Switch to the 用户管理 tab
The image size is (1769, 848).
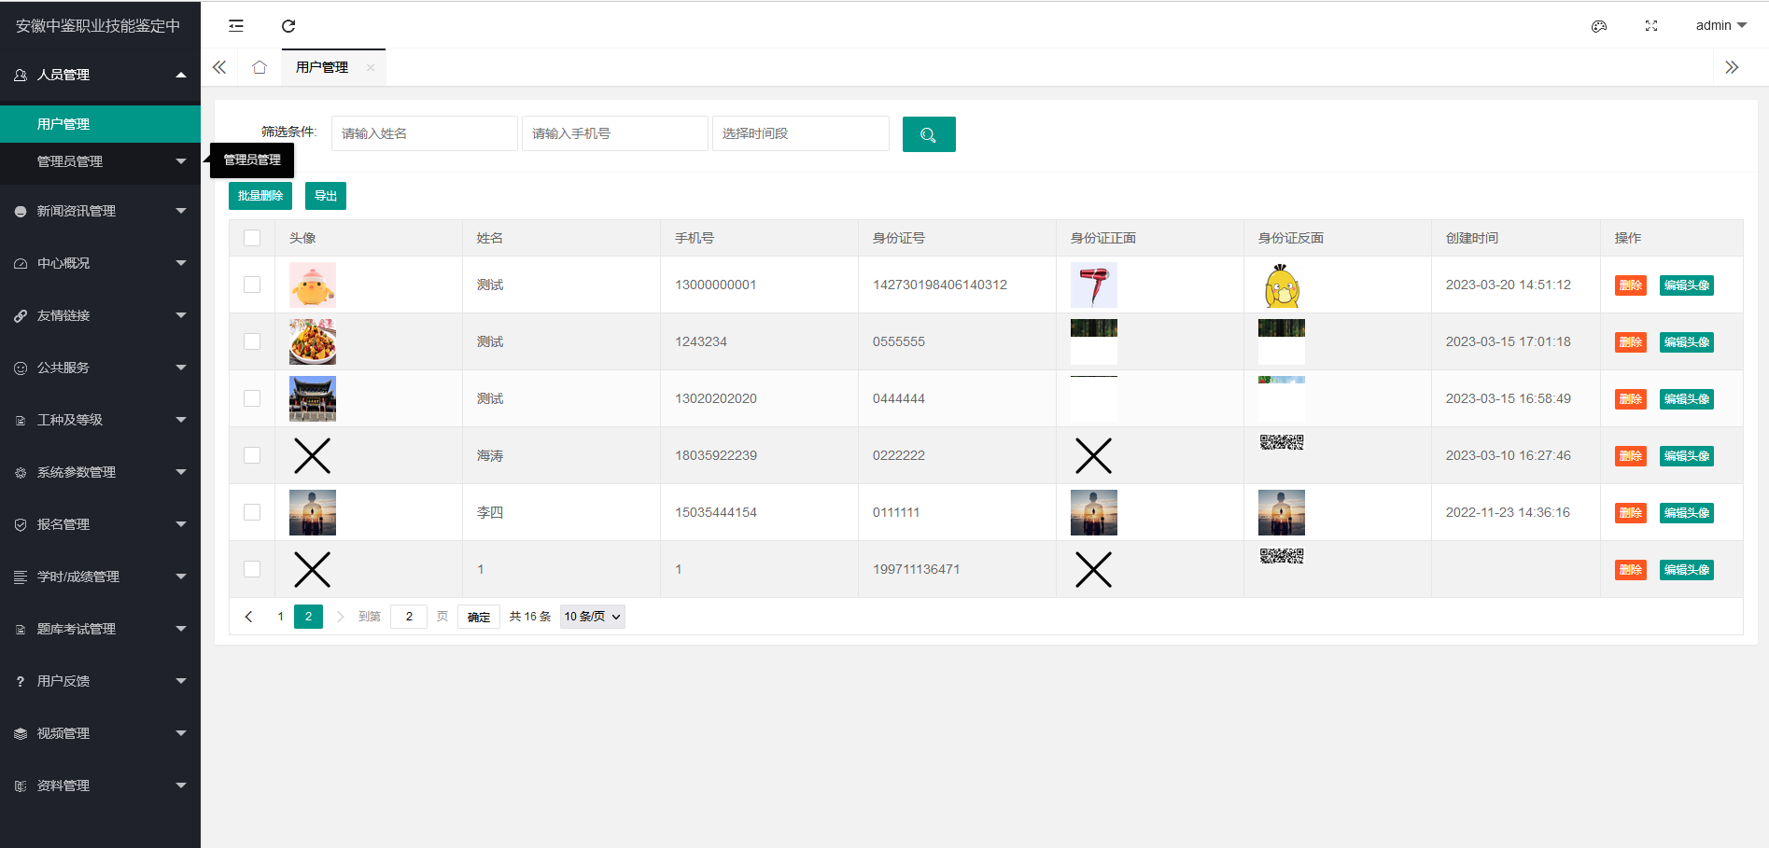(x=322, y=67)
